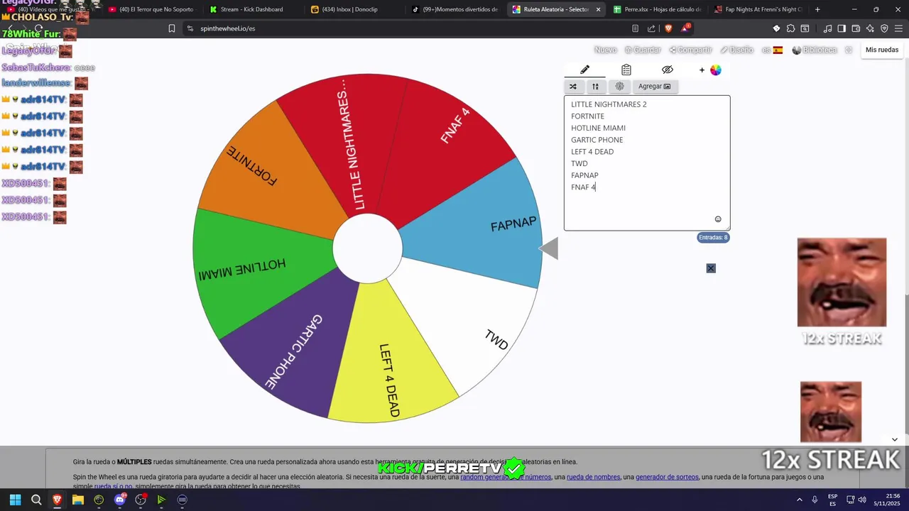This screenshot has height=511, width=909.
Task: Open reader mode icon in address bar
Action: [x=635, y=28]
